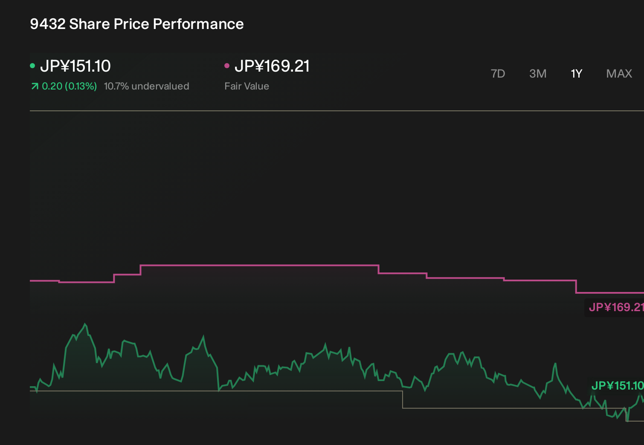Click the JP¥169.21 fair value figure
This screenshot has width=644, height=445.
point(272,66)
